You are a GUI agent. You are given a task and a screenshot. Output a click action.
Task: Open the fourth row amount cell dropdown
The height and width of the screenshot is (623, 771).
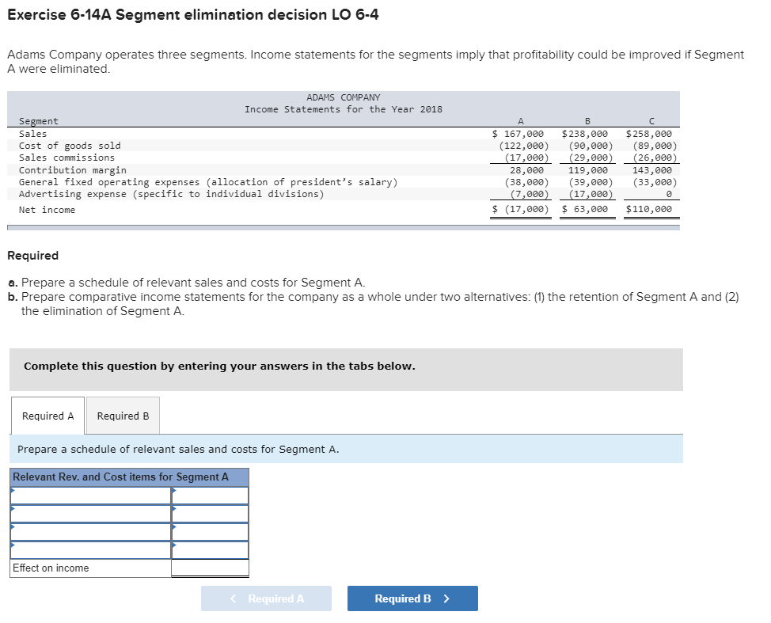pos(210,549)
